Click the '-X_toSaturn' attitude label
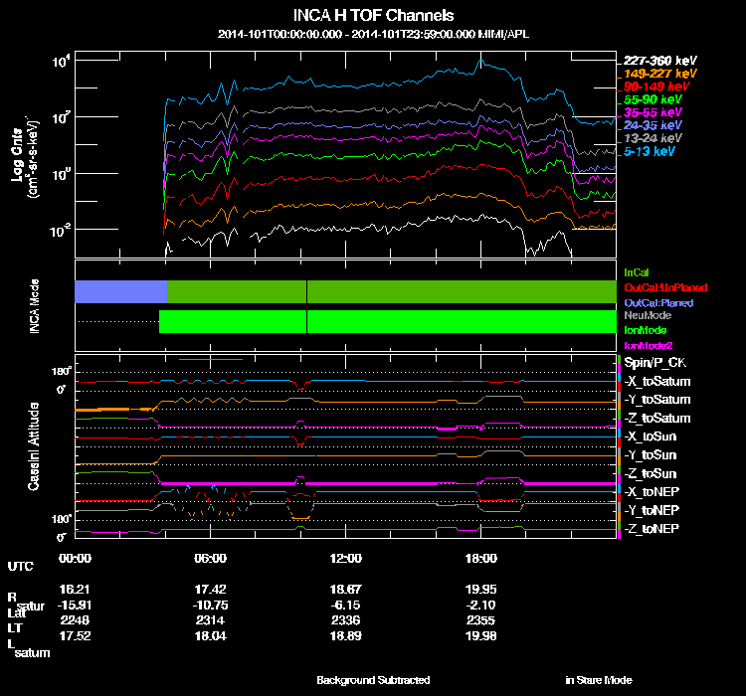This screenshot has height=696, width=746. point(657,381)
